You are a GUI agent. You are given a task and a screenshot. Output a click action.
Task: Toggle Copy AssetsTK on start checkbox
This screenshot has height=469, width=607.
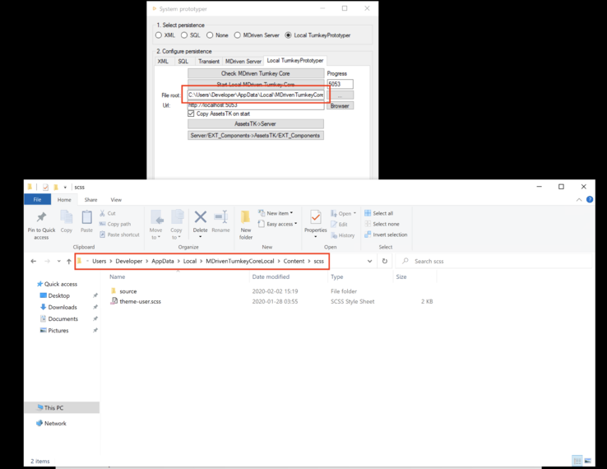192,114
